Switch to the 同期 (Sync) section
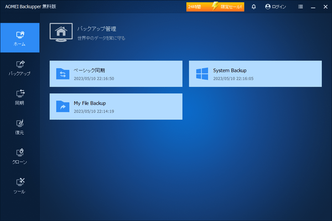 tap(20, 97)
